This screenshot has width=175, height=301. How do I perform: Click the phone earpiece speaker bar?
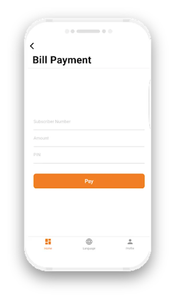click(88, 31)
